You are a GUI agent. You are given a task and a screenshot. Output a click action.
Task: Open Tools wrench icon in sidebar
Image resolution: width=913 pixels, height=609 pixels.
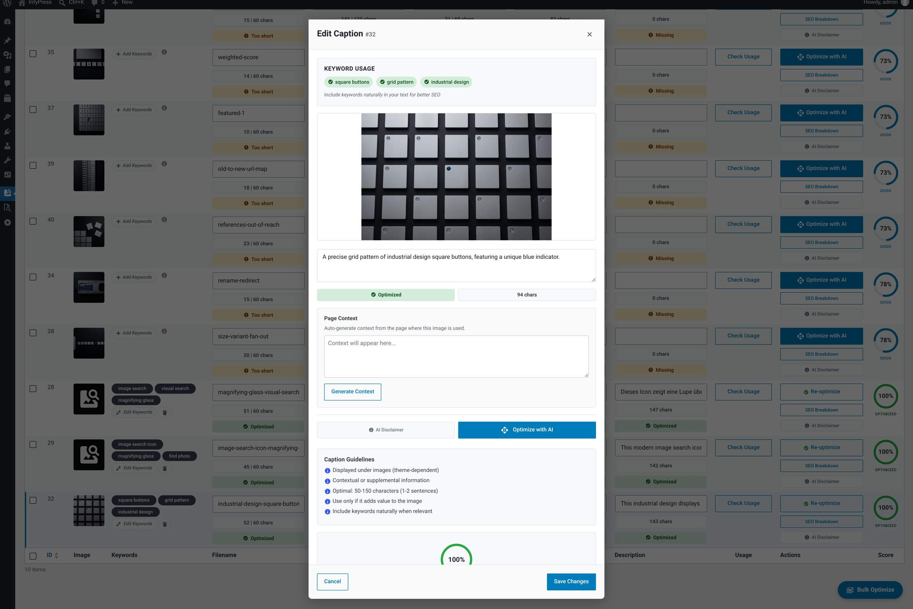point(7,160)
